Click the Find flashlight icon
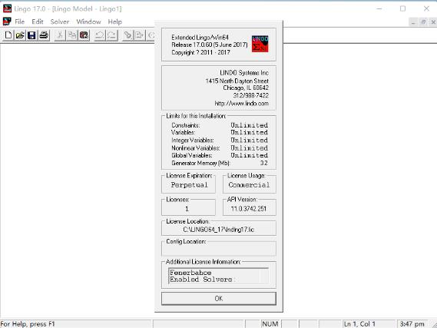 coord(127,35)
